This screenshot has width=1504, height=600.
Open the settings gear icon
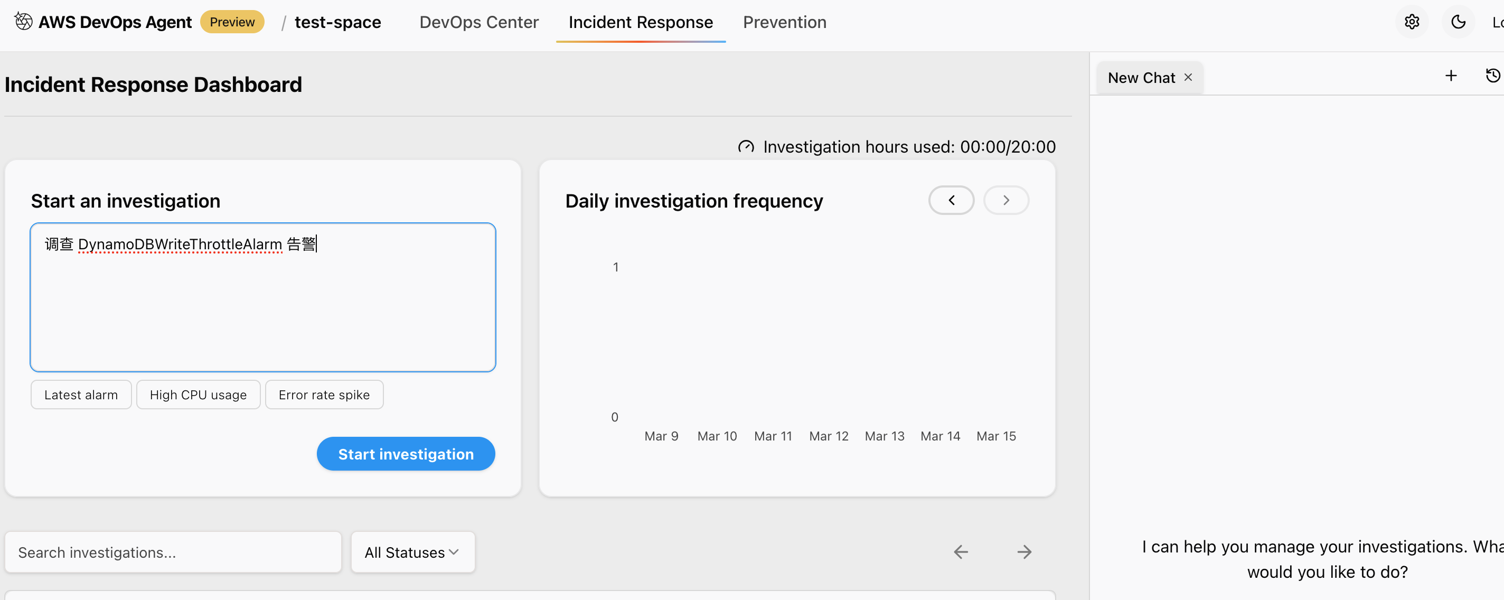[x=1411, y=22]
